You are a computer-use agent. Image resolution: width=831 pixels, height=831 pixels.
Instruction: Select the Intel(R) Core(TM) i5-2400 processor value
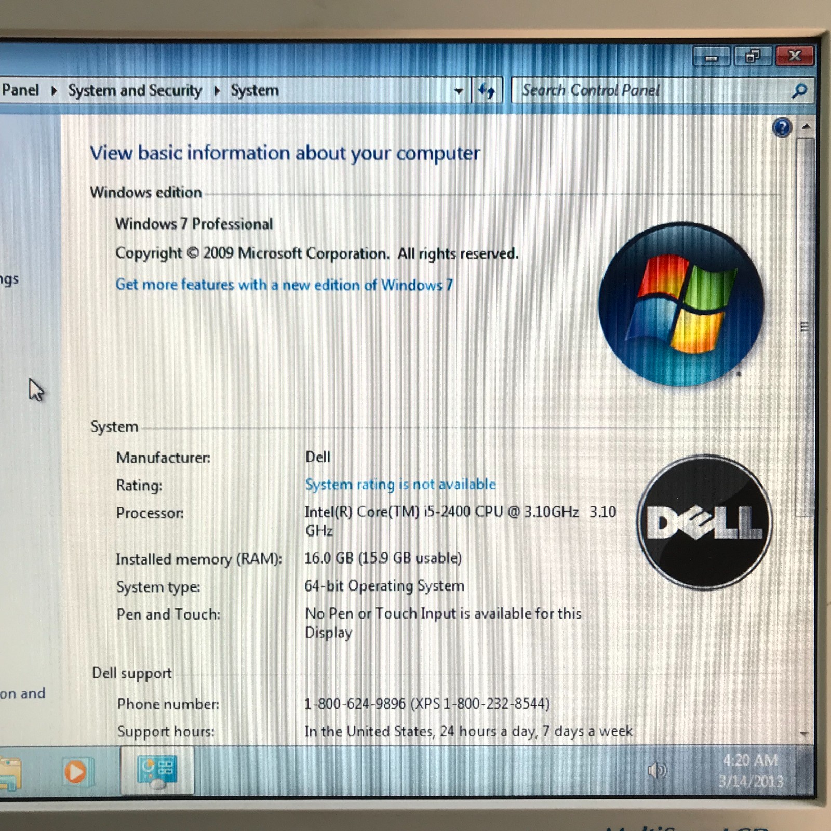coord(460,521)
